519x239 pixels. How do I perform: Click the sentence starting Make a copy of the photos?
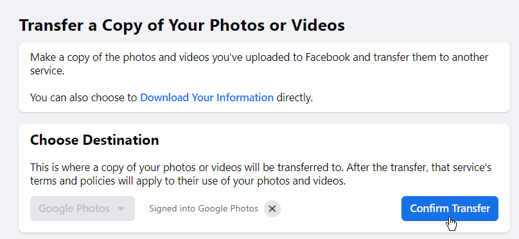tap(259, 64)
